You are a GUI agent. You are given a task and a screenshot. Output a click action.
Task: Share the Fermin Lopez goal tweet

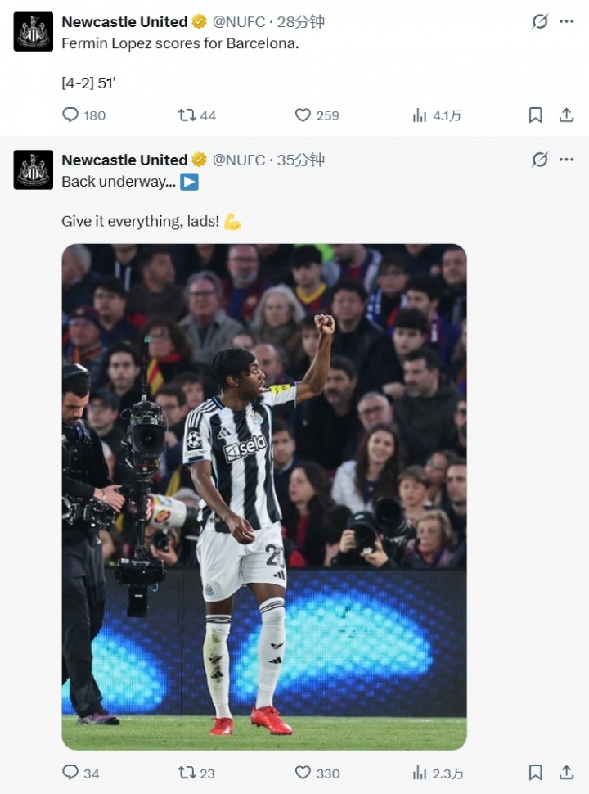click(566, 115)
